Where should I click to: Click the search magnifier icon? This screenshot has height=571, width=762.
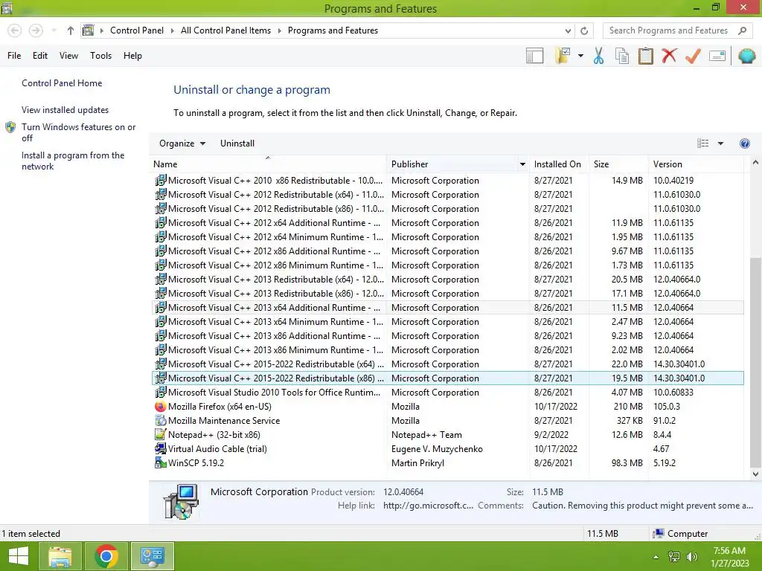[x=742, y=30]
